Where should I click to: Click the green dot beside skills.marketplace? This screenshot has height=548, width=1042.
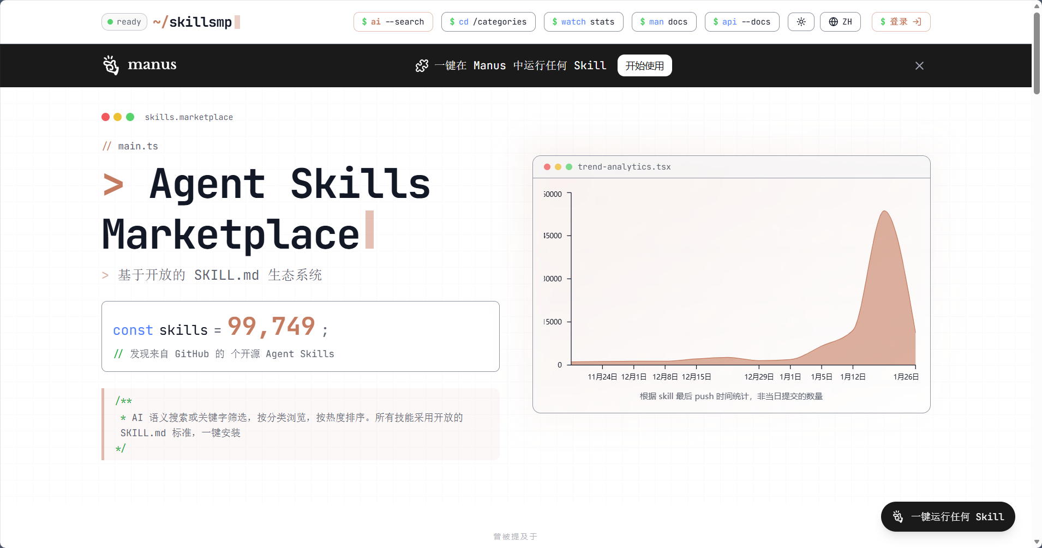point(130,117)
